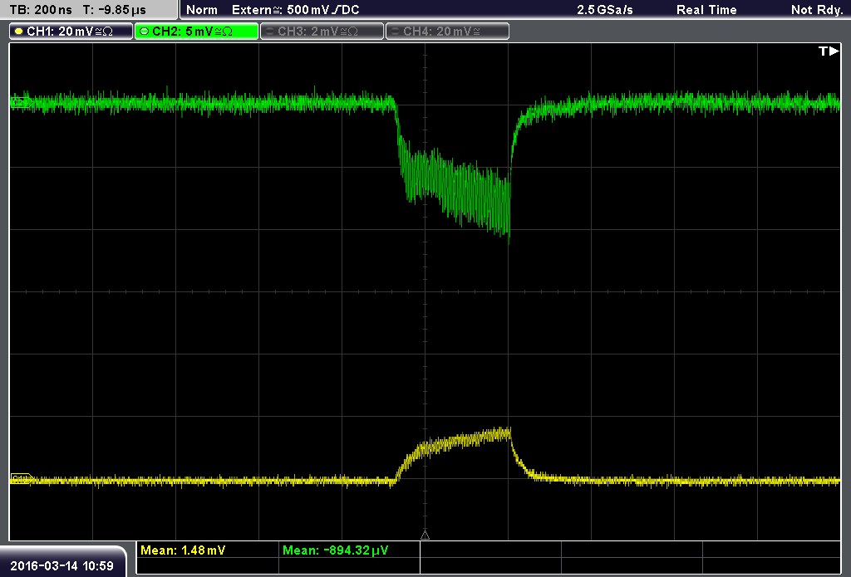Click the Extern 500 mV DC trigger source readout
This screenshot has width=851, height=577.
click(295, 10)
